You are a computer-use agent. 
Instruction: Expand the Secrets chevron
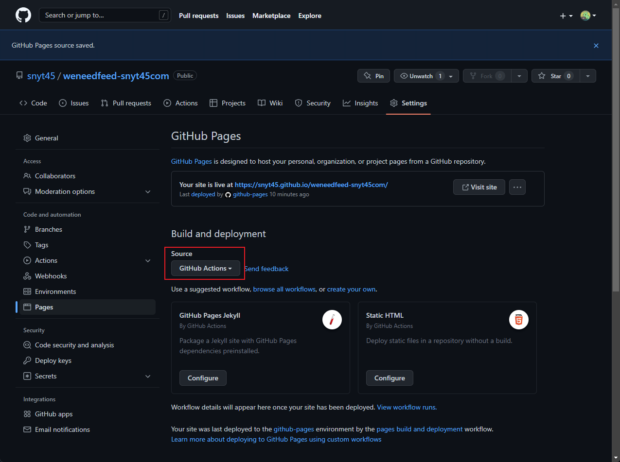148,376
